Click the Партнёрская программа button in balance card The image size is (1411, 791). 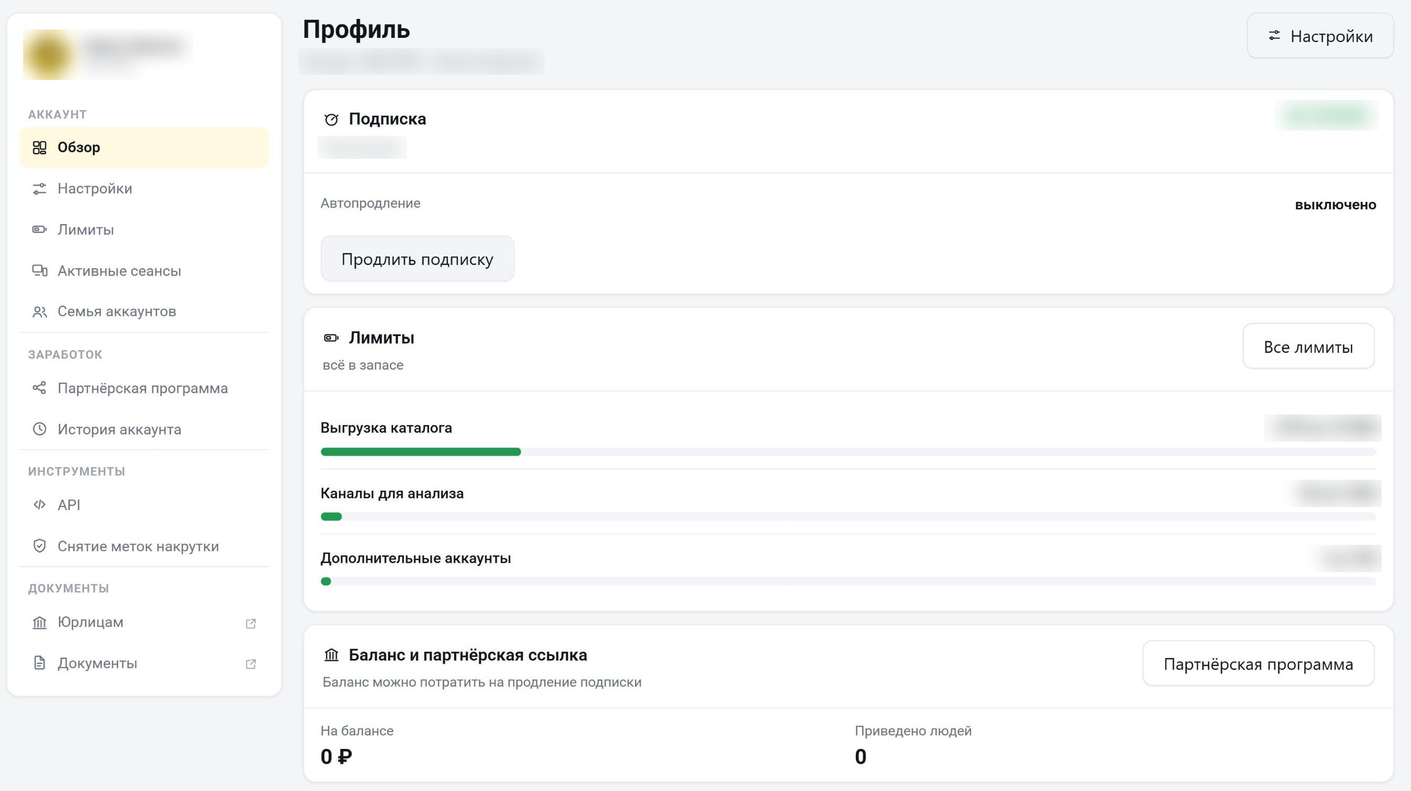coord(1258,664)
